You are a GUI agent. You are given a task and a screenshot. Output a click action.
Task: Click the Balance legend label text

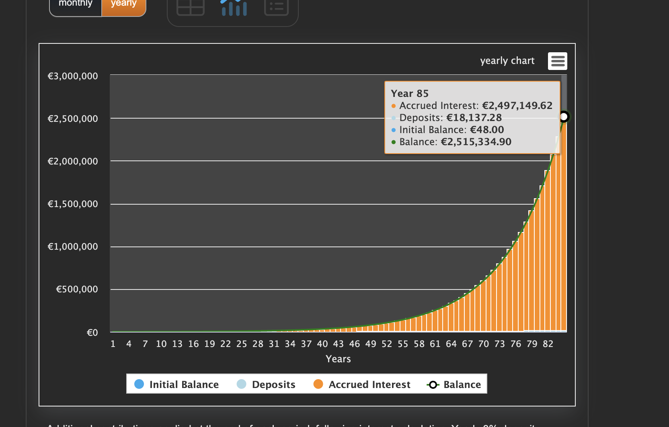pyautogui.click(x=462, y=385)
